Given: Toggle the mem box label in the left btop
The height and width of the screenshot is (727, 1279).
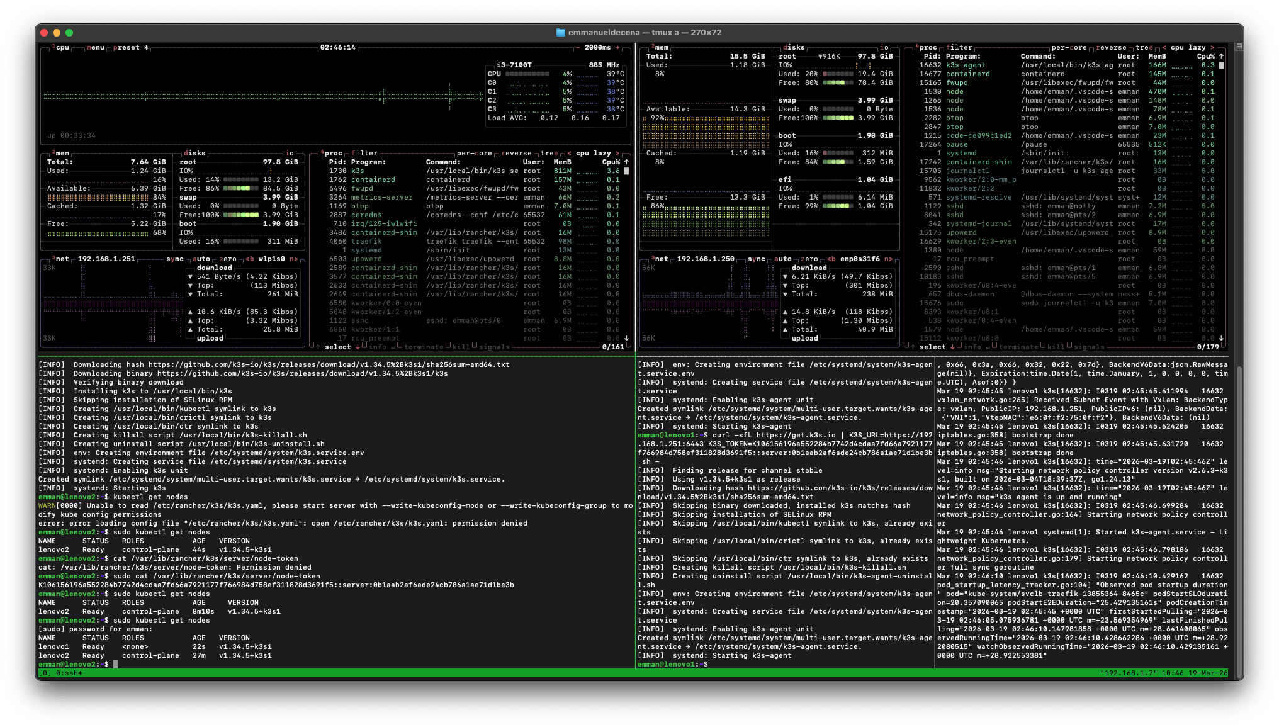Looking at the screenshot, I should point(60,153).
